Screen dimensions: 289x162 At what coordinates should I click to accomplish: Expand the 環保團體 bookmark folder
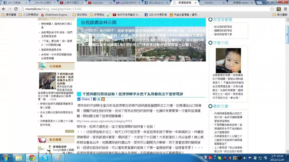[x=9, y=15]
